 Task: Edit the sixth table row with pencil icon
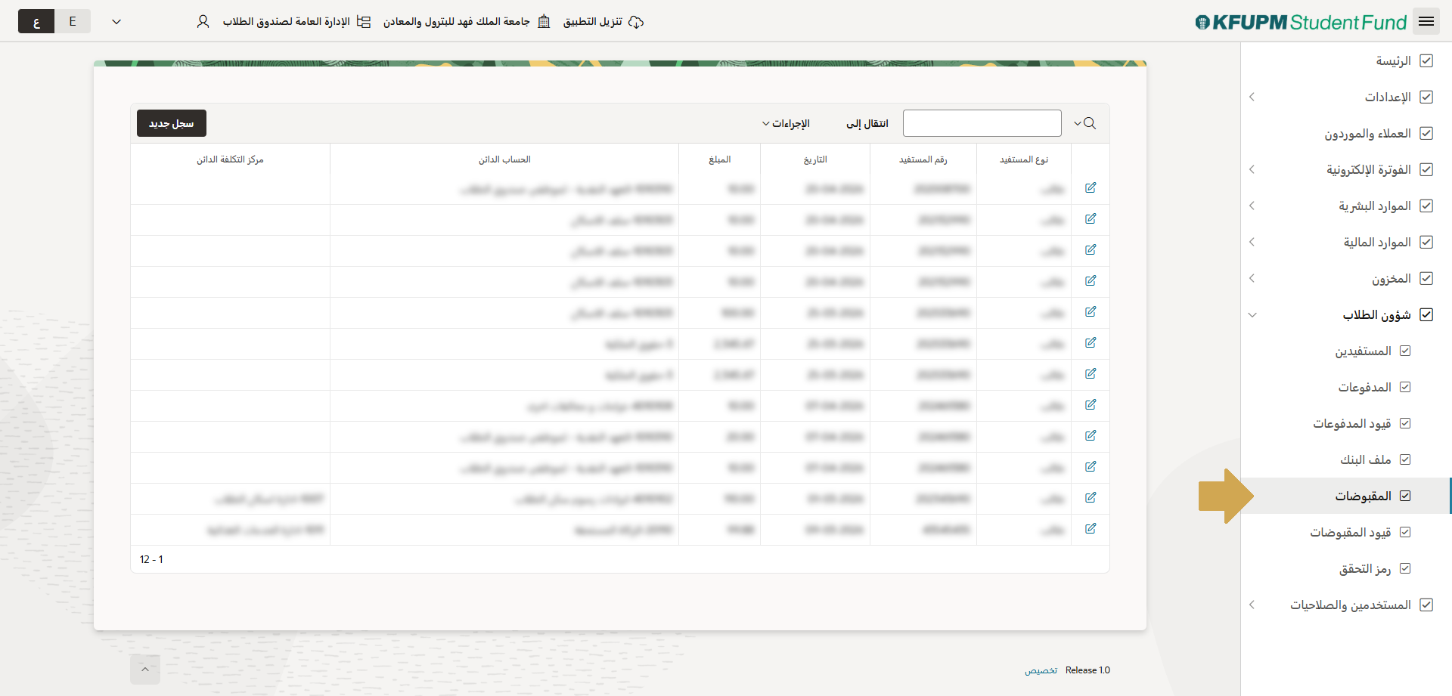point(1091,342)
